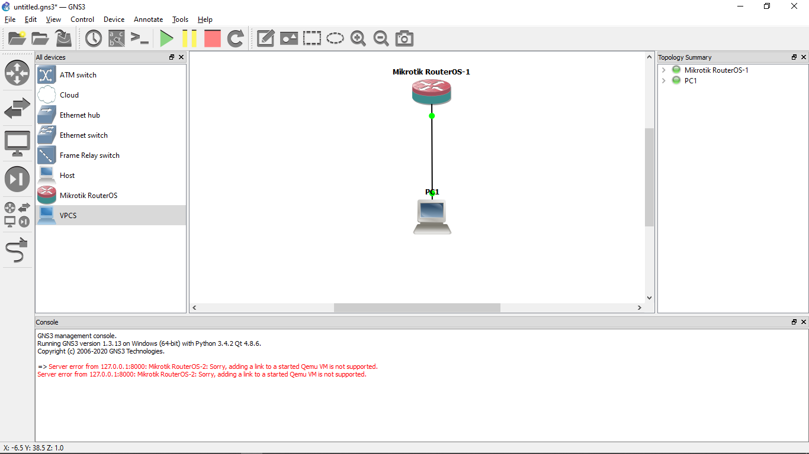Select VPCS in device list

[x=111, y=216]
